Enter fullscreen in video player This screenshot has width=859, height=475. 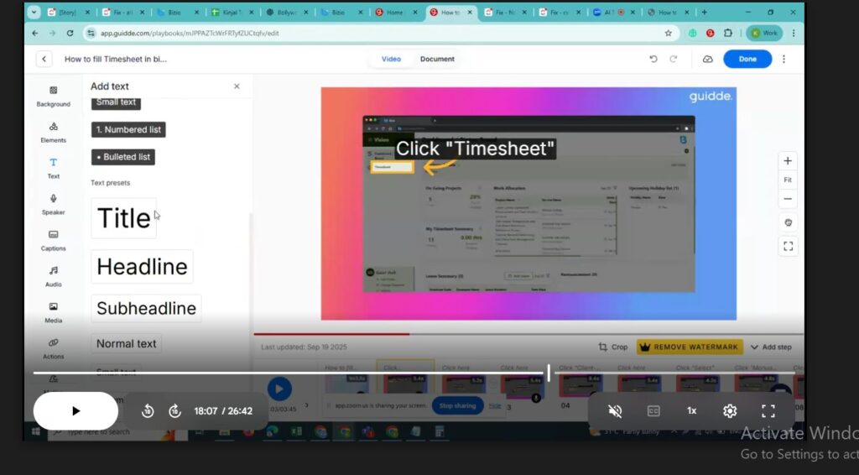point(768,410)
